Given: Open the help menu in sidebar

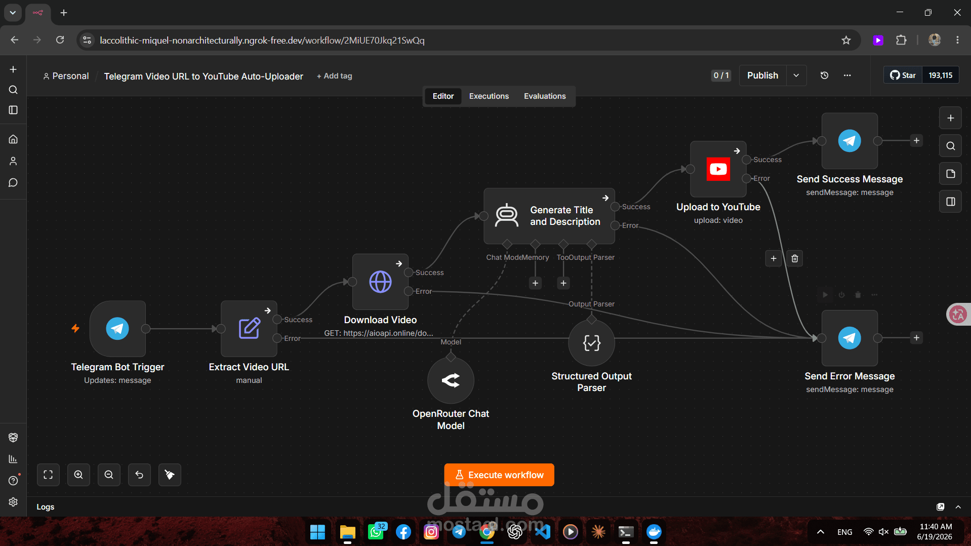Looking at the screenshot, I should click(13, 481).
